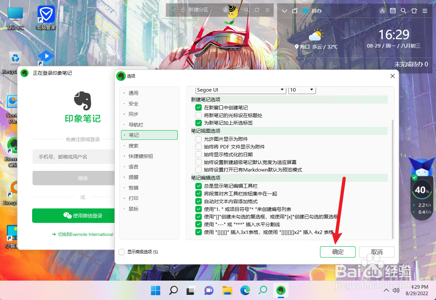Screen dimensions: 436x300
Task: Enable 始终显示格式化的日期
Action: [x=199, y=154]
